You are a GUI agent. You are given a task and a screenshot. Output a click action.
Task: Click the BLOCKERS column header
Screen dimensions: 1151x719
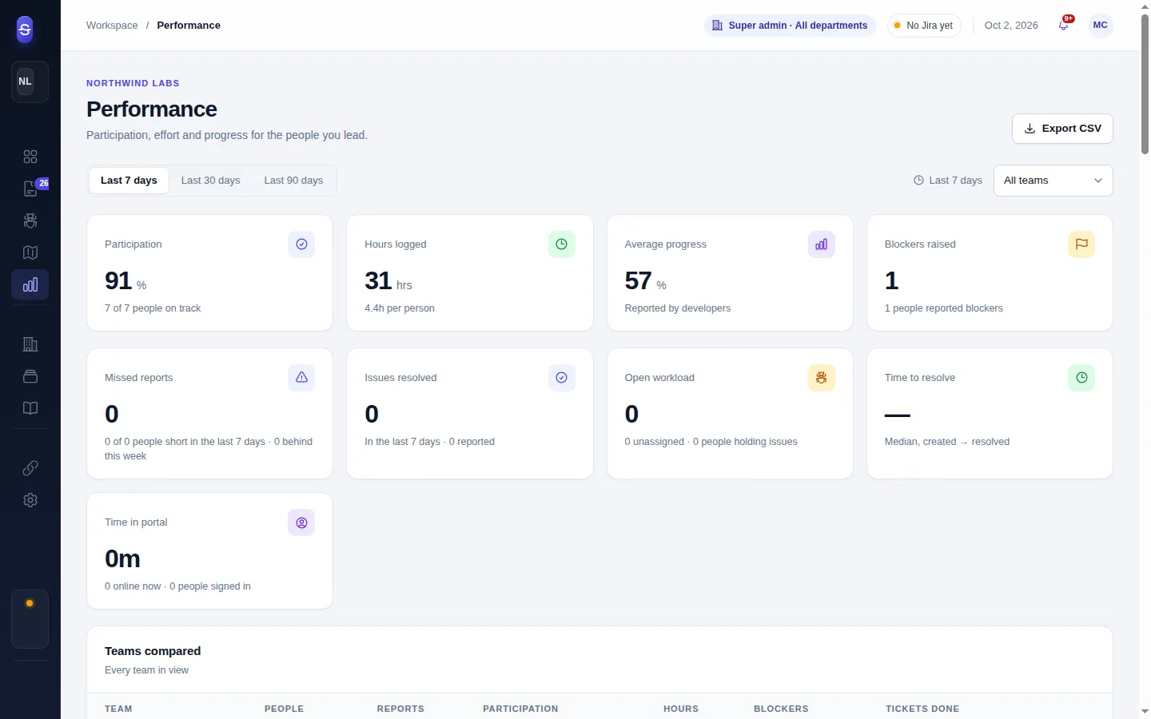781,709
